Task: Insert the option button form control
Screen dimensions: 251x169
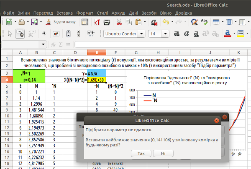Action: click(x=44, y=34)
